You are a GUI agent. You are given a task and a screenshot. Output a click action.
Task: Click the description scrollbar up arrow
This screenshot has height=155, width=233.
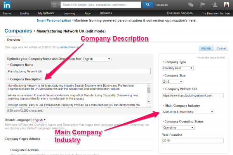[149, 85]
